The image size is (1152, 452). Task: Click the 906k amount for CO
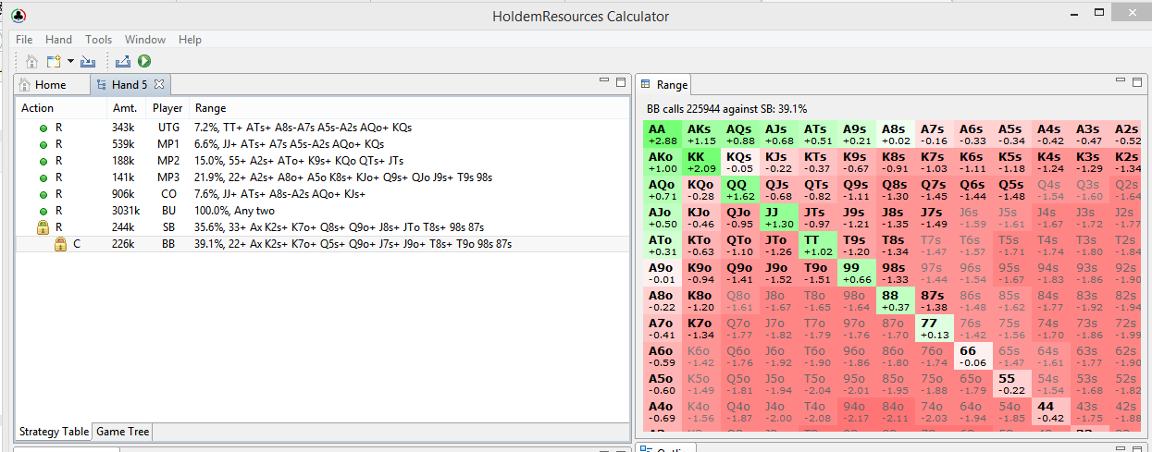(123, 194)
